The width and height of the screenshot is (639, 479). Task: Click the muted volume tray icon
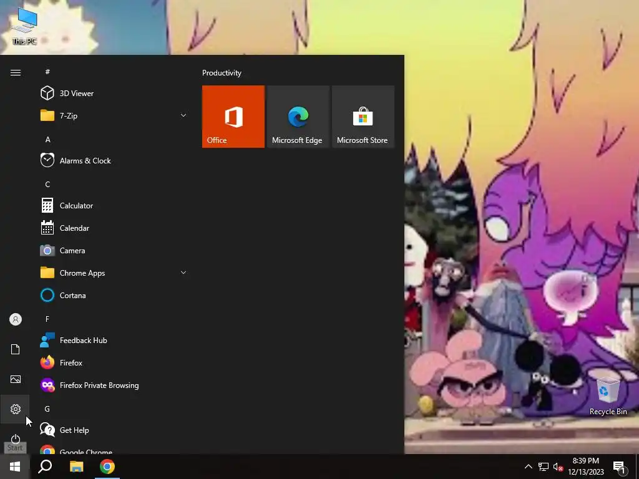point(558,467)
